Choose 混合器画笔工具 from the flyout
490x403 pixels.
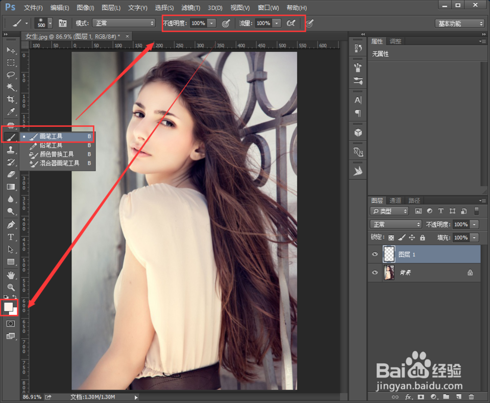[57, 163]
